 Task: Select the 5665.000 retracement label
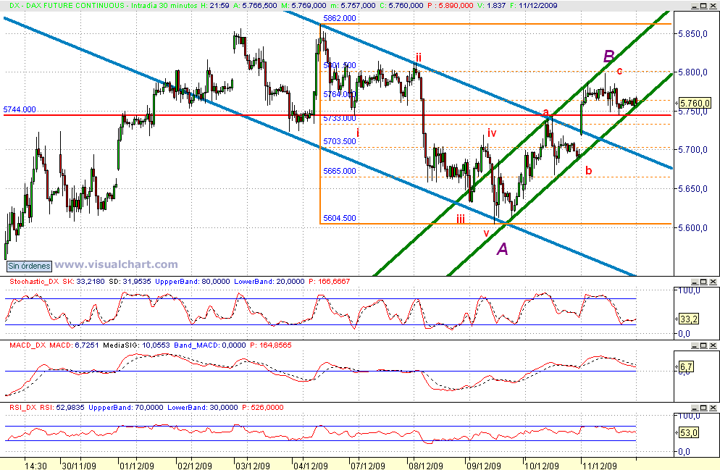[339, 171]
